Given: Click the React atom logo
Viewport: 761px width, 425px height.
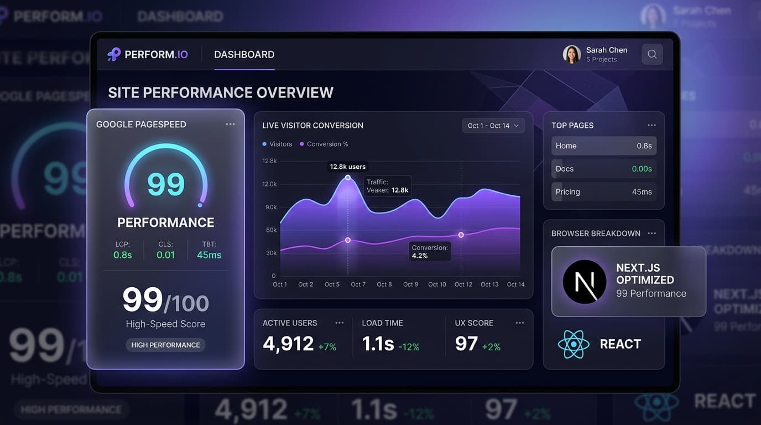Looking at the screenshot, I should (573, 344).
